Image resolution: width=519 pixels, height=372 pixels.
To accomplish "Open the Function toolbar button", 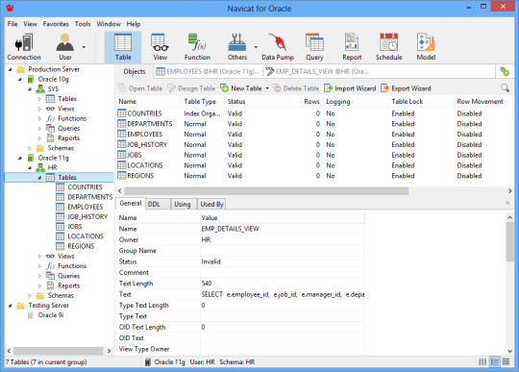I will [x=197, y=47].
